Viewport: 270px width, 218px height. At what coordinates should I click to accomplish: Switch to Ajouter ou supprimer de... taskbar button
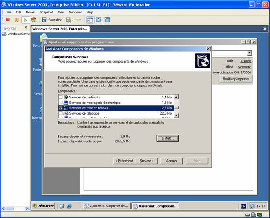tap(107, 206)
